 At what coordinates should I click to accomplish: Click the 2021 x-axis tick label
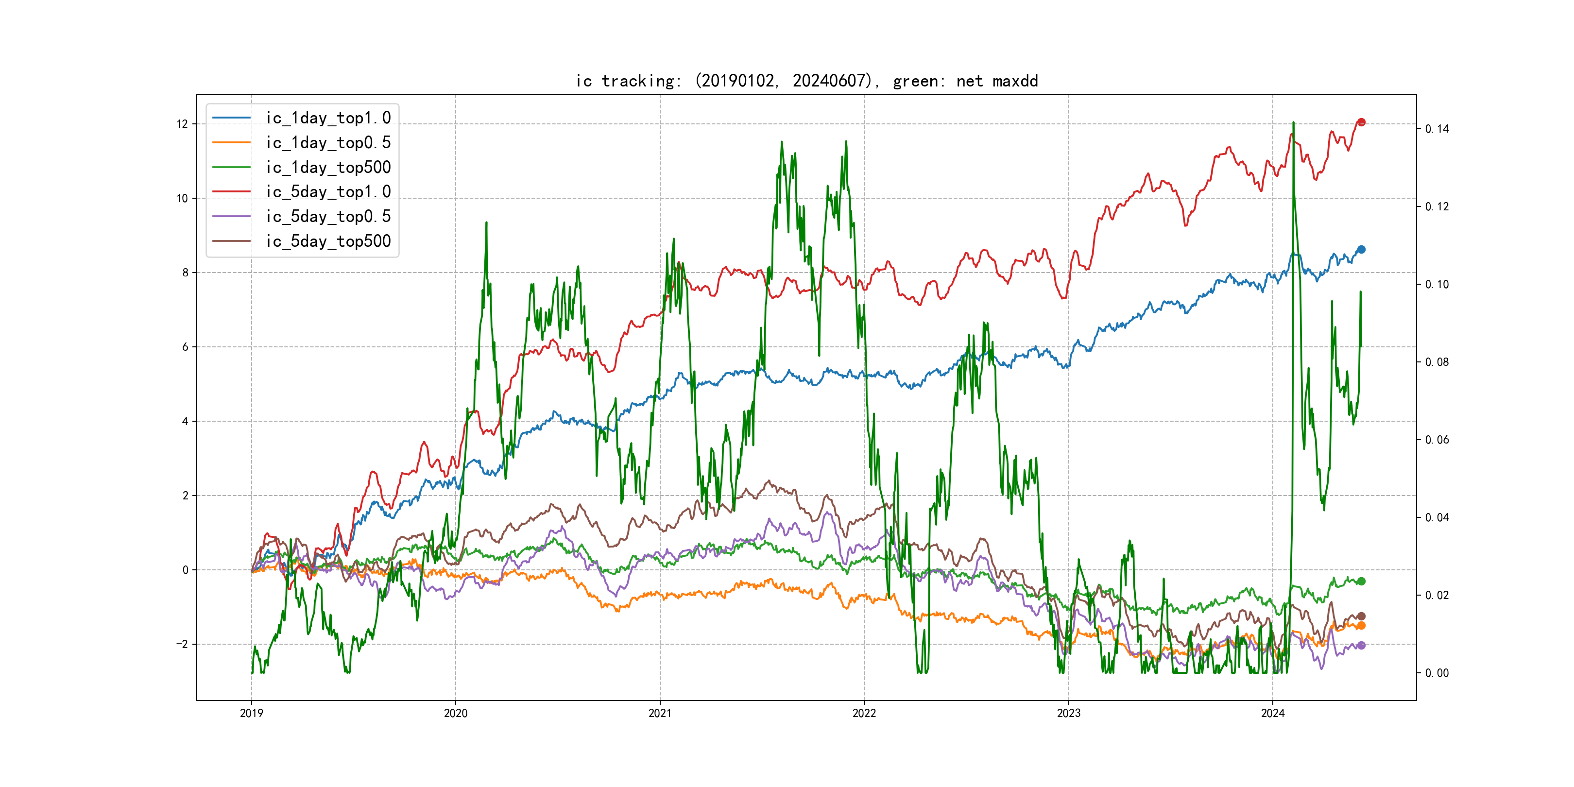(659, 713)
